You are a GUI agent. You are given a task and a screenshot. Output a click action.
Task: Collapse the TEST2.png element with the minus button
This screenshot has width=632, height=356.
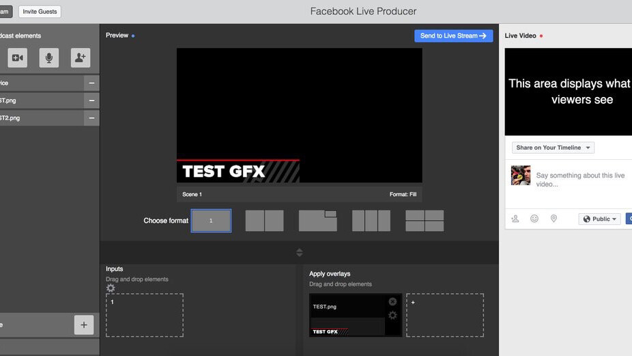(x=91, y=118)
